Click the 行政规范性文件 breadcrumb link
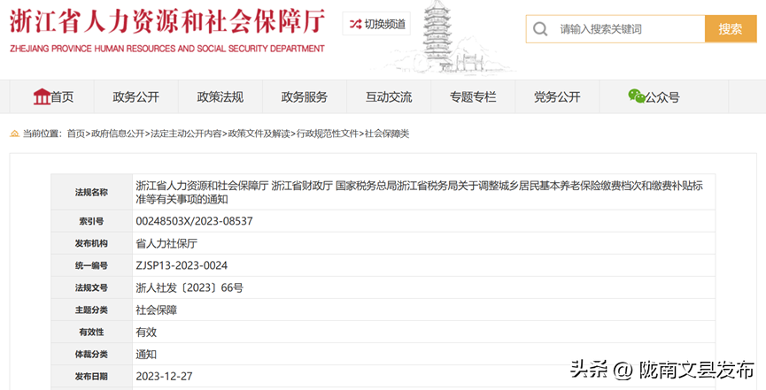 click(x=328, y=134)
